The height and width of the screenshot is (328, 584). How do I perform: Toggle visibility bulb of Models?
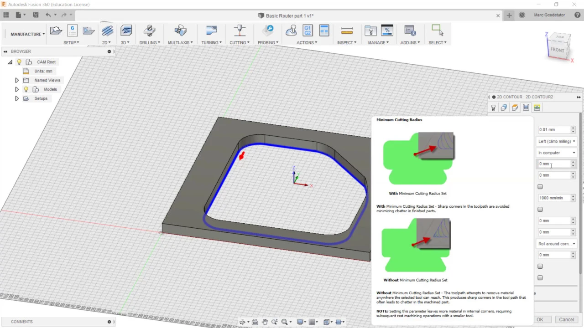tap(26, 89)
